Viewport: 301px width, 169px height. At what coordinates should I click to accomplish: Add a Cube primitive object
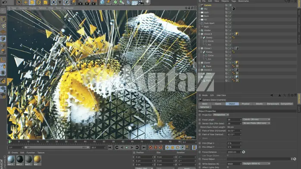(x=102, y=2)
